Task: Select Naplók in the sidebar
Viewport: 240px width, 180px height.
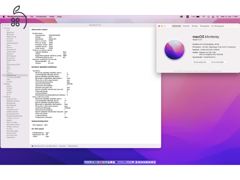Action: coord(9,120)
